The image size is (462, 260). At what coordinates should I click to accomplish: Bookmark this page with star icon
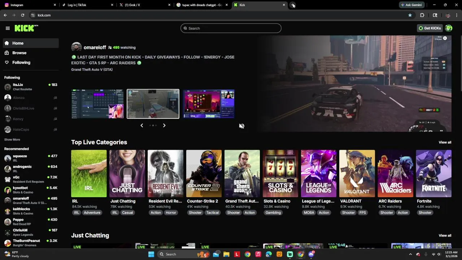410,15
